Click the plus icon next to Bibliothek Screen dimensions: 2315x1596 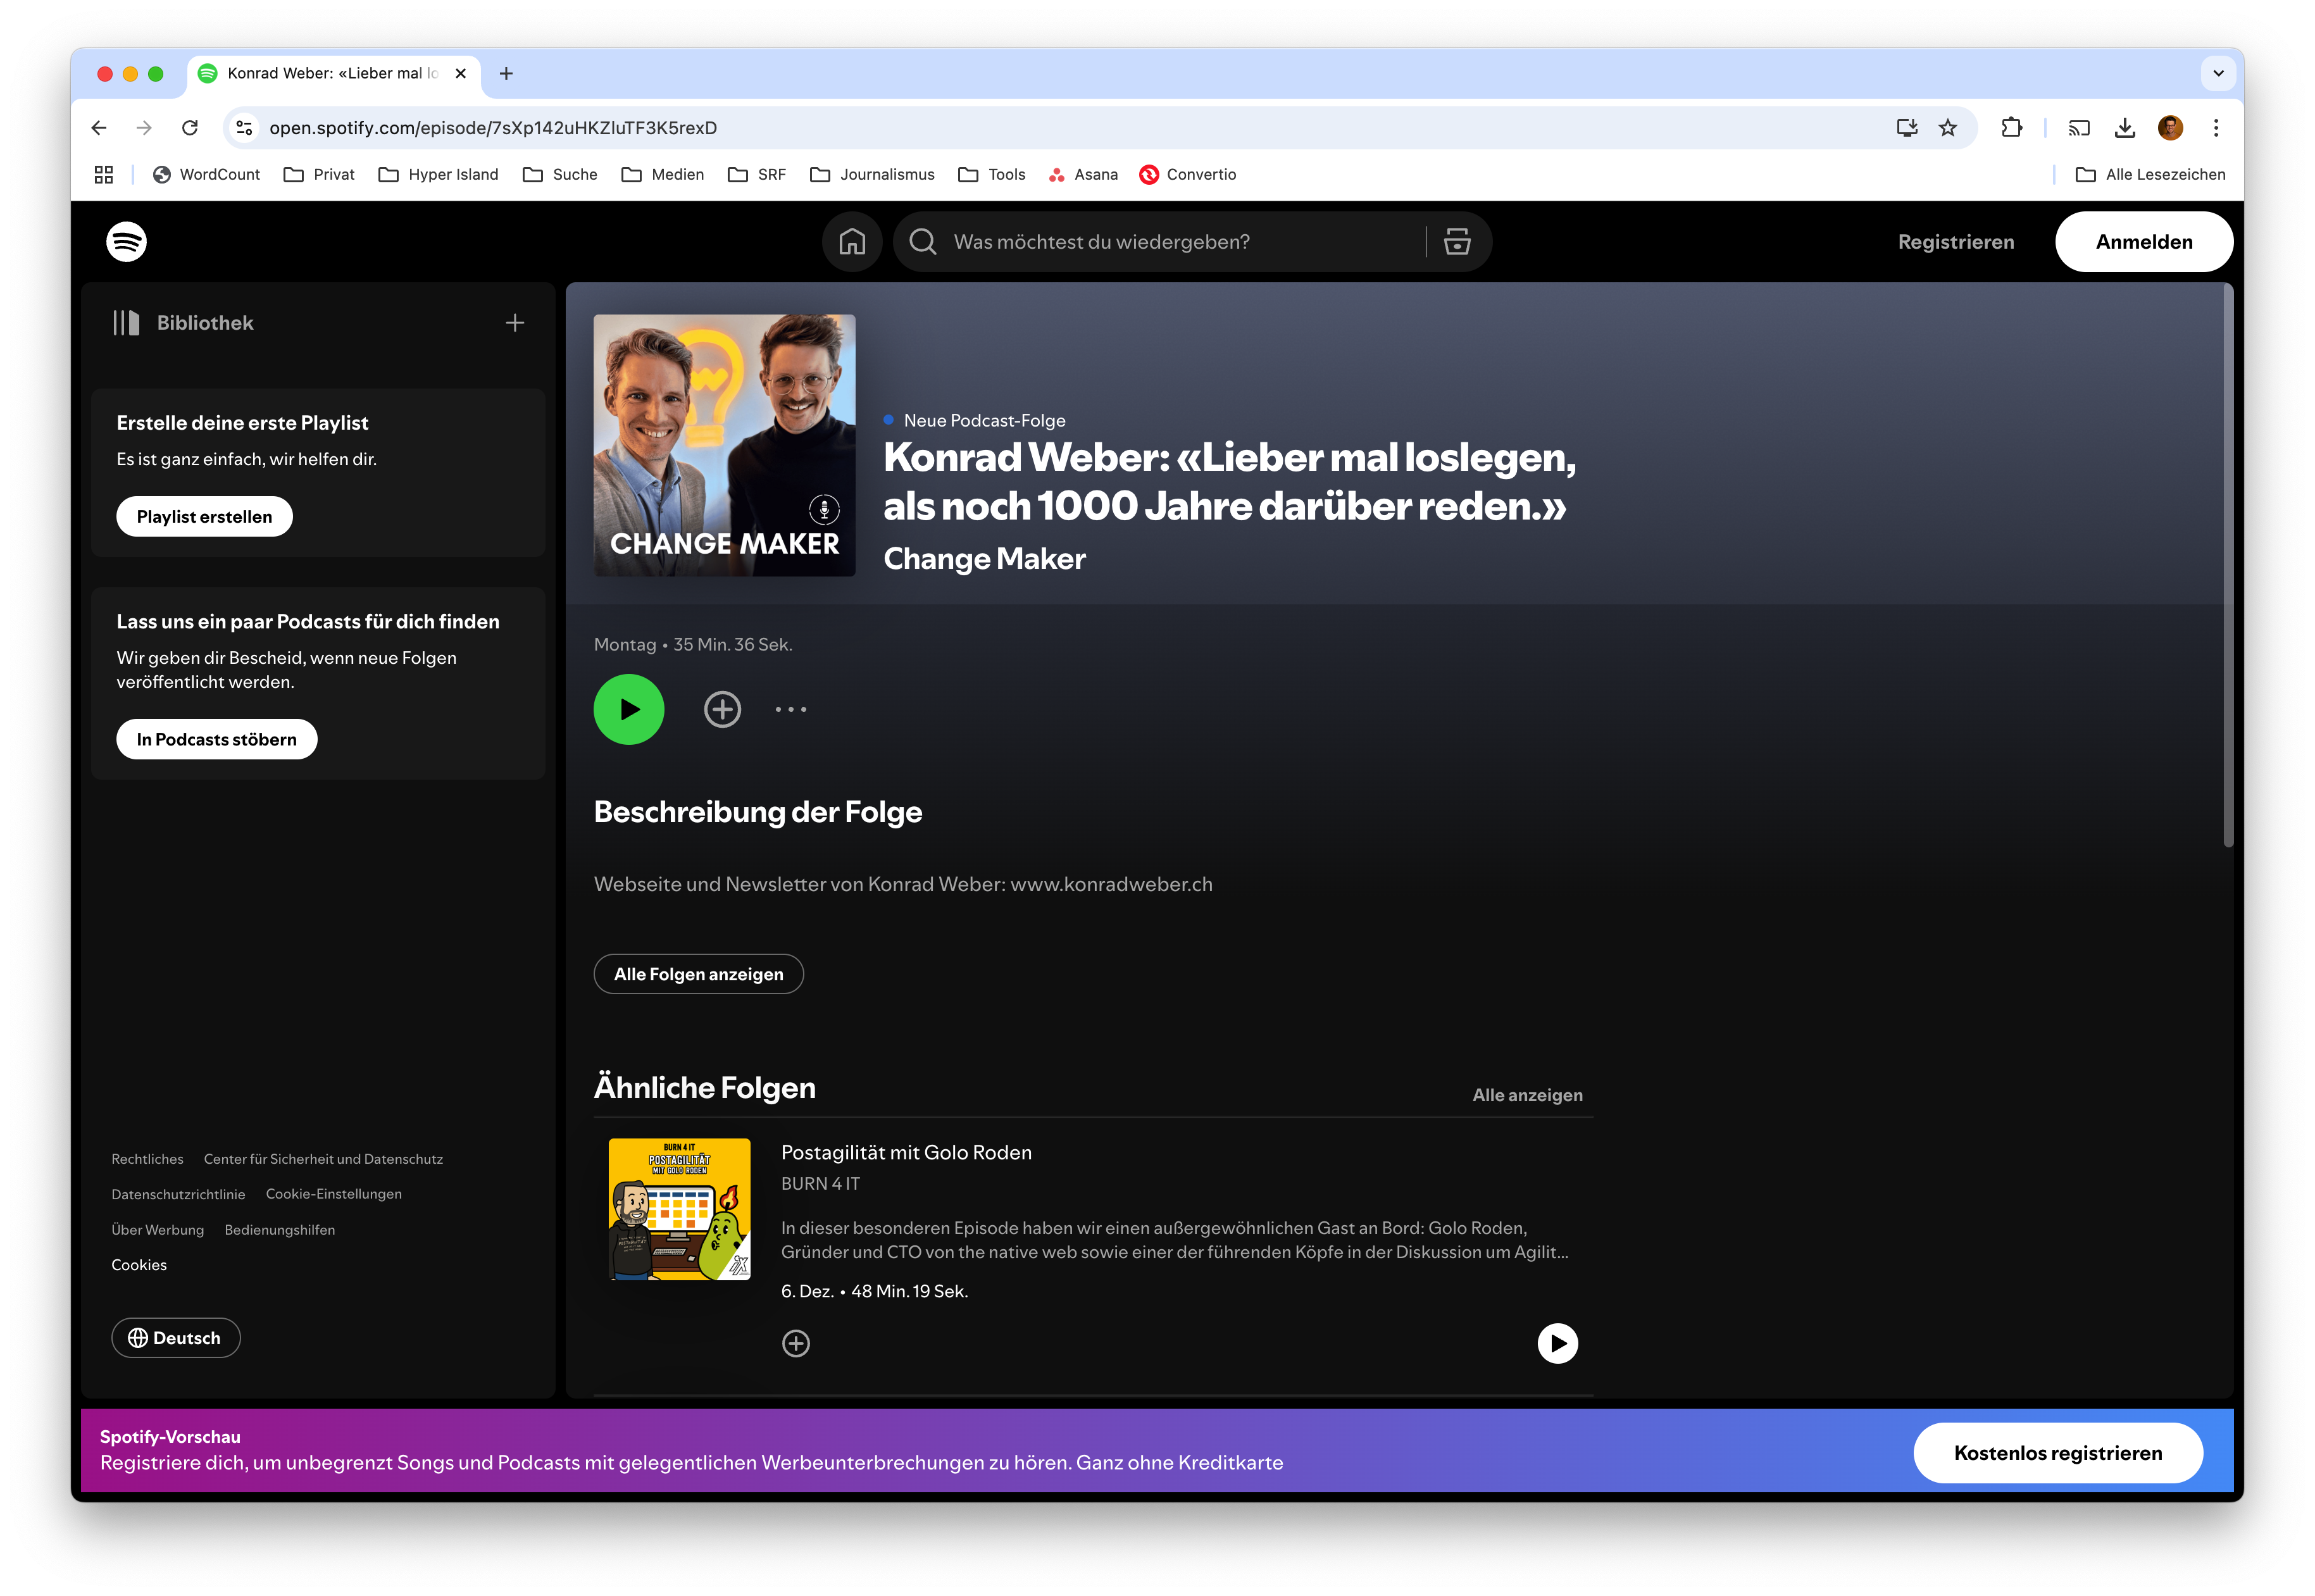515,323
